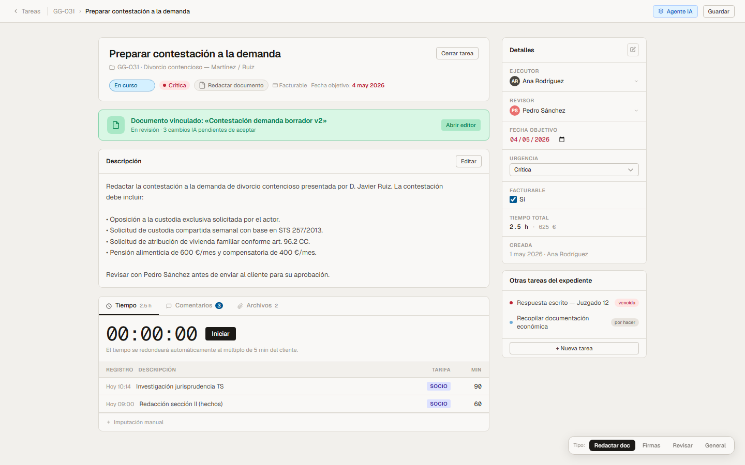Select the Redacción sección II (hechos) entry
745x465 pixels.
[x=294, y=404]
